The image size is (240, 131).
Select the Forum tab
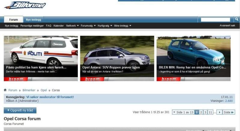pos(14,20)
